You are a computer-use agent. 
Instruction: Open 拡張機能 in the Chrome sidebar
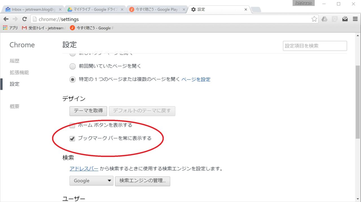[19, 73]
